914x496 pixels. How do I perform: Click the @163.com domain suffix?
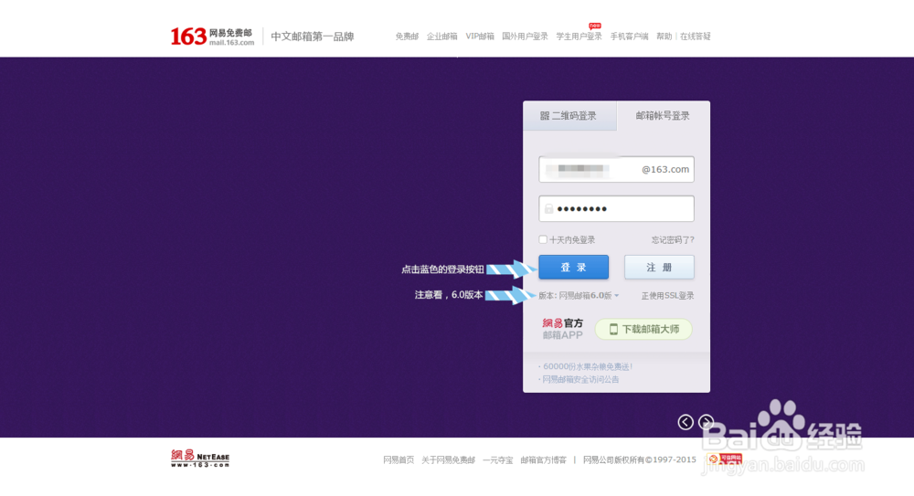[x=665, y=170]
